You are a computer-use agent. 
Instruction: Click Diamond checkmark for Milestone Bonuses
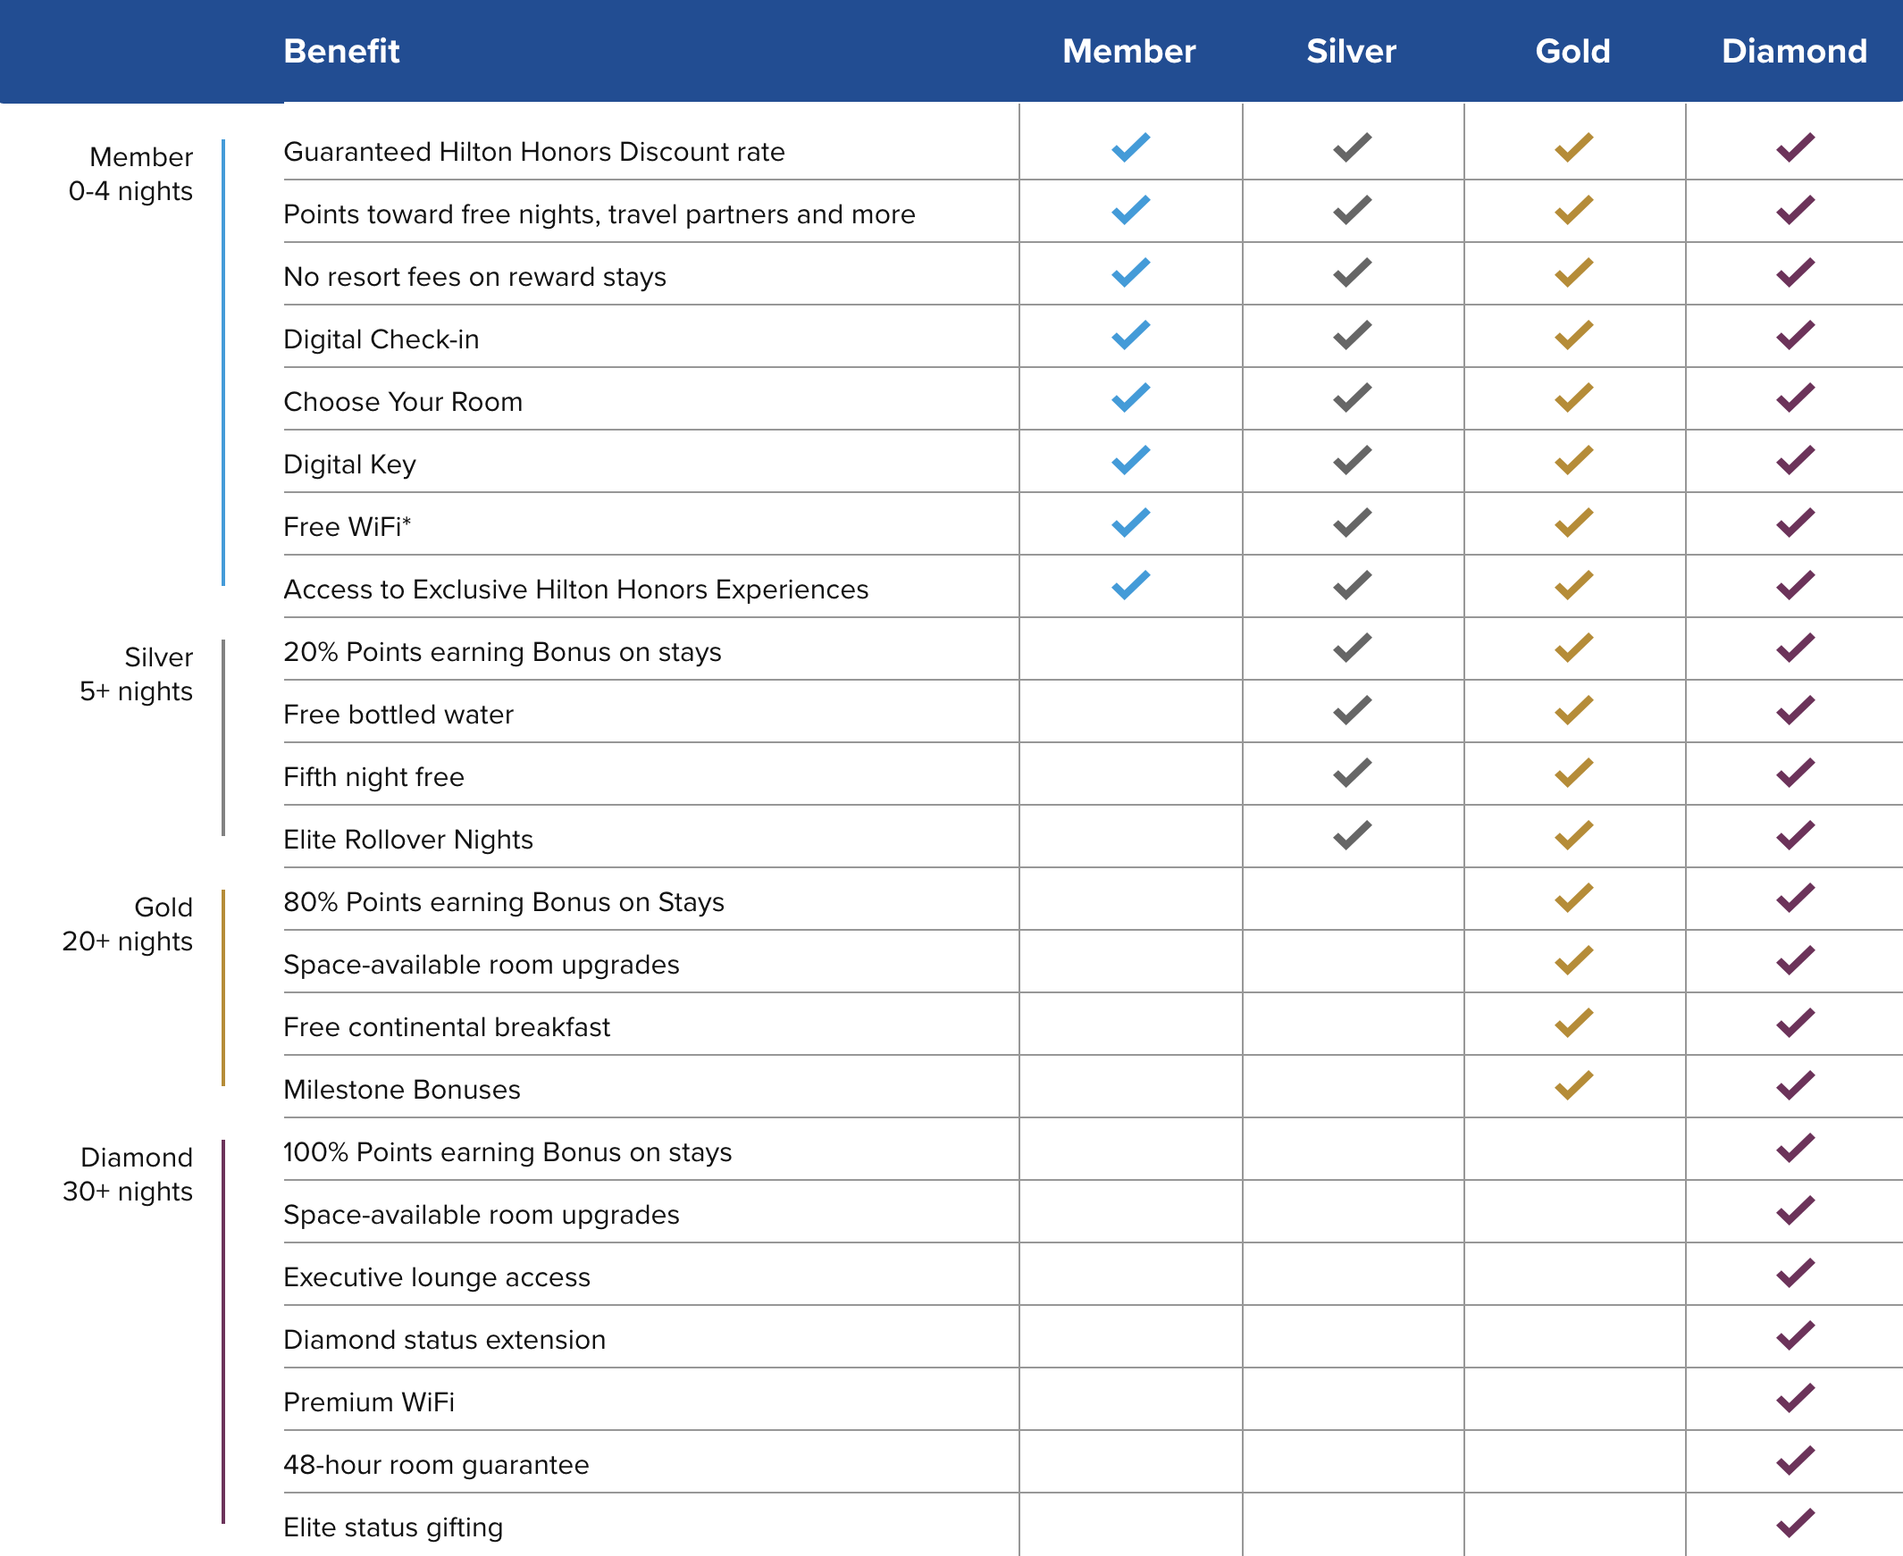tap(1796, 1085)
